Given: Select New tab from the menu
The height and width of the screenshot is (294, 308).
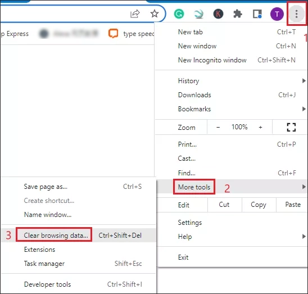Looking at the screenshot, I should (x=231, y=32).
